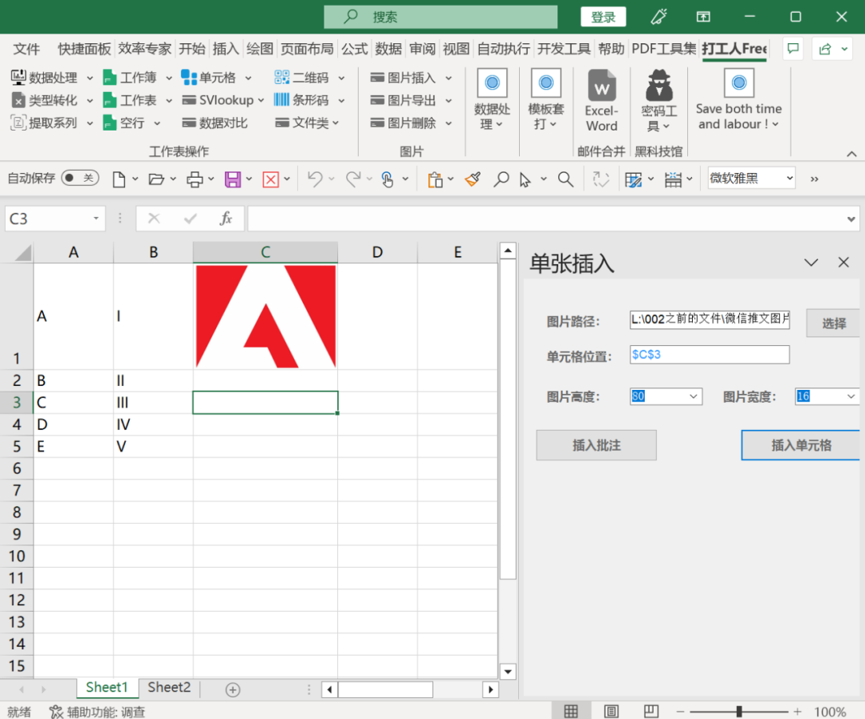Image resolution: width=865 pixels, height=719 pixels.
Task: Expand the 图片宽度 combo box
Action: pyautogui.click(x=850, y=396)
